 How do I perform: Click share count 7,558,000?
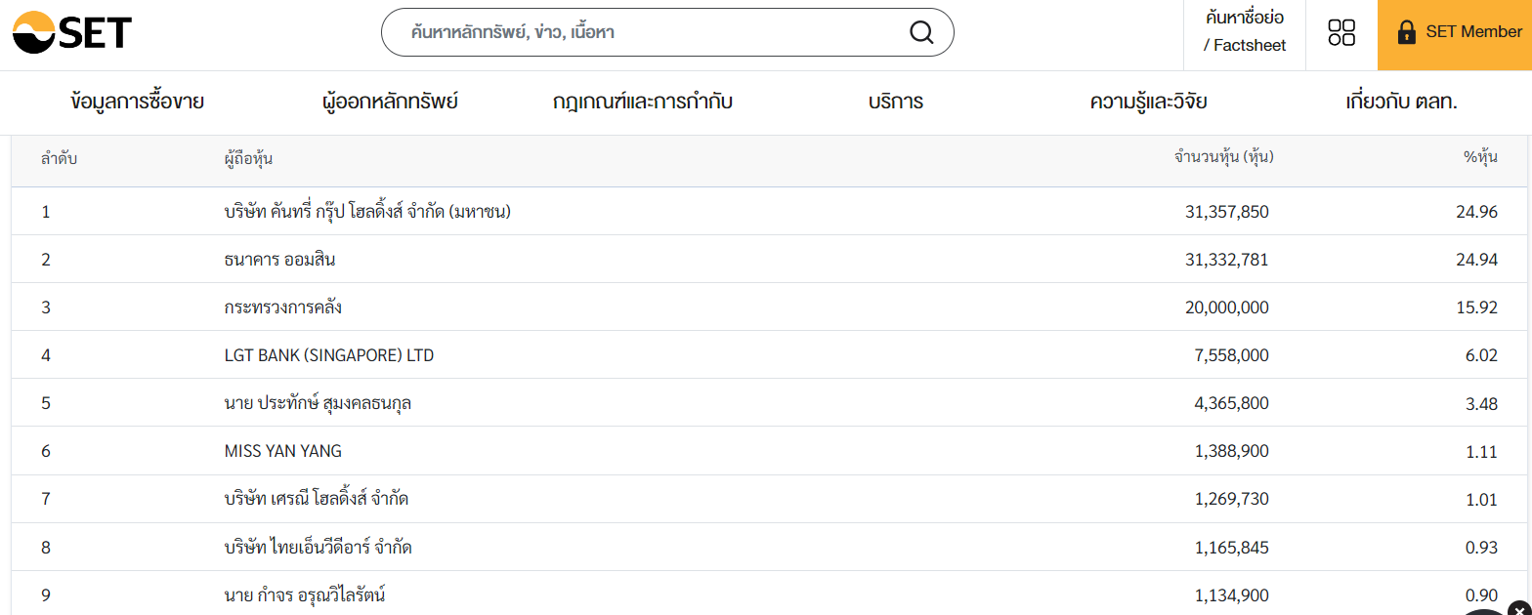[x=1231, y=355]
